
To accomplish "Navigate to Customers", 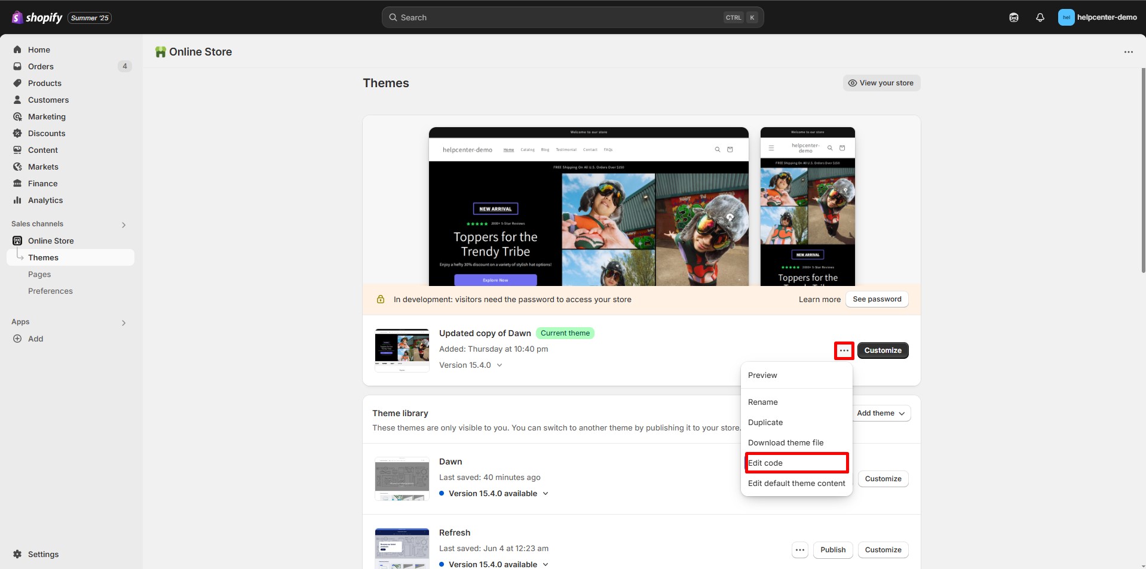I will tap(48, 100).
